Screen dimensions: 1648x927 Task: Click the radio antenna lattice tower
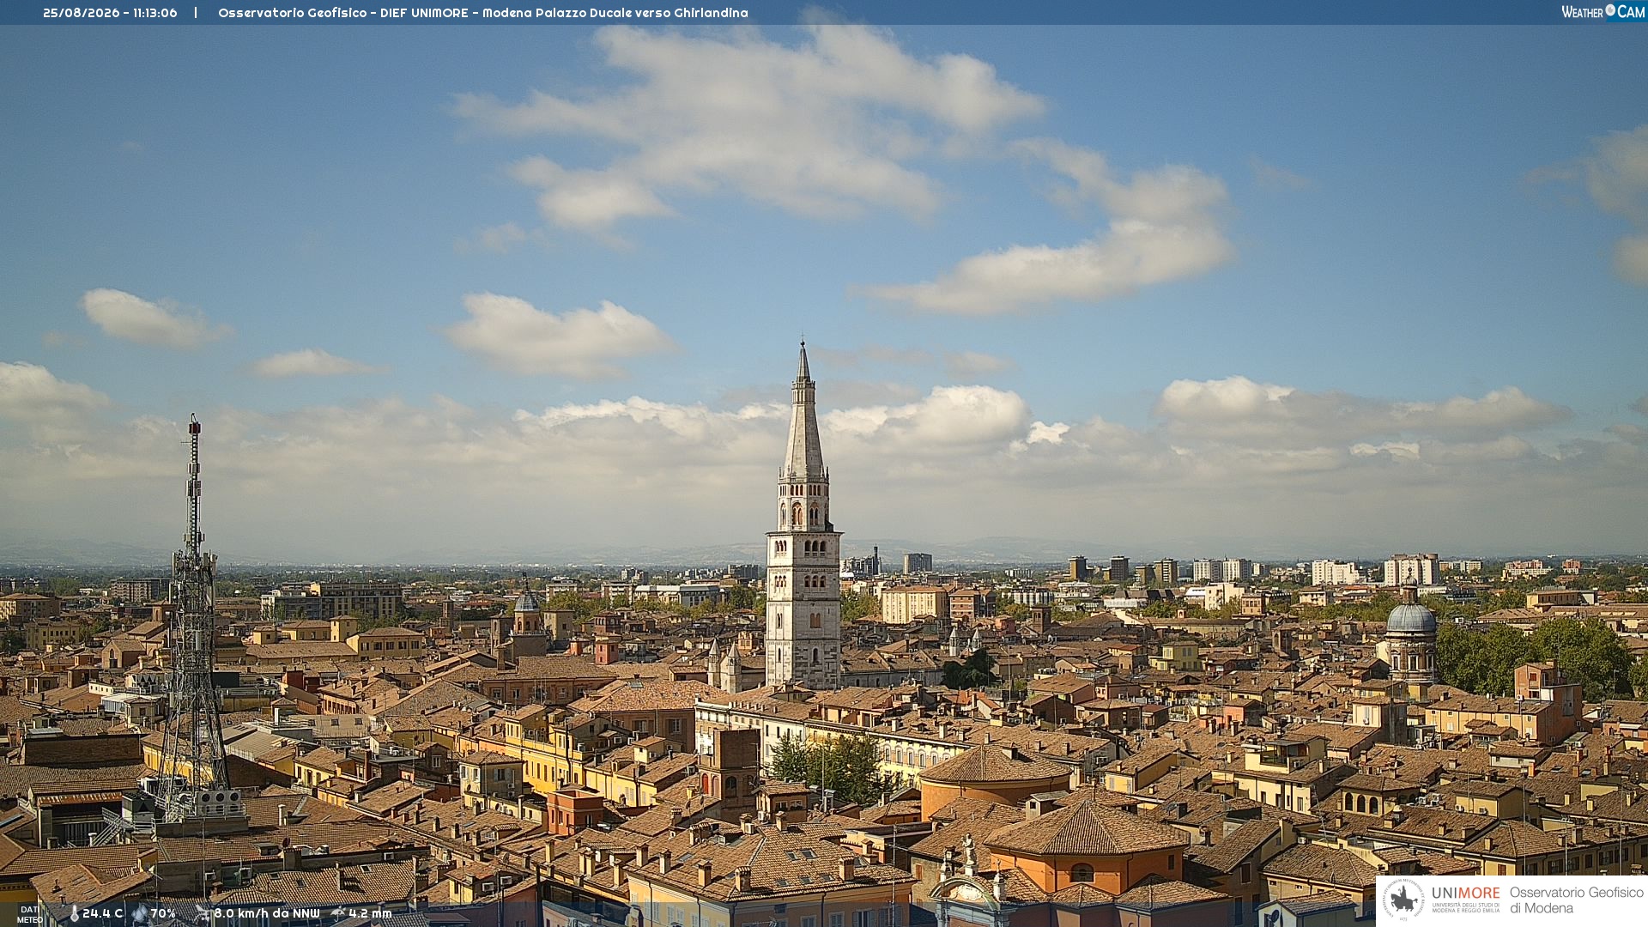pos(193,618)
